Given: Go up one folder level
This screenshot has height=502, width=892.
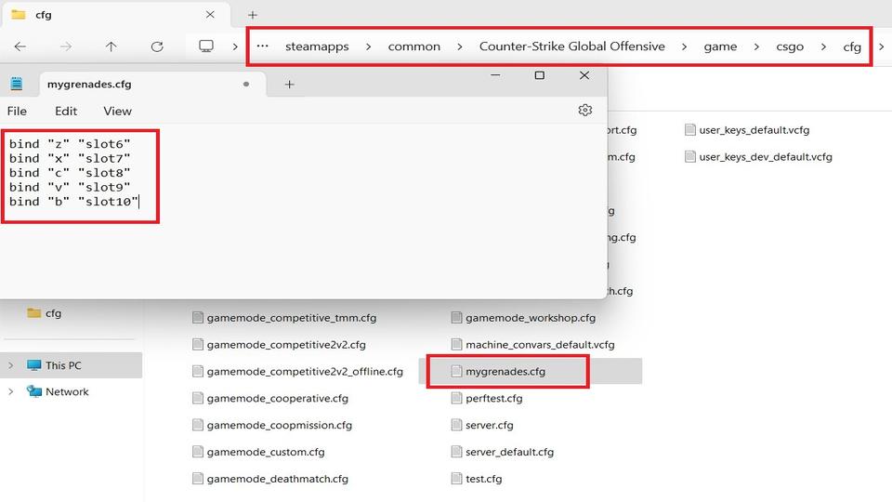Looking at the screenshot, I should click(111, 46).
